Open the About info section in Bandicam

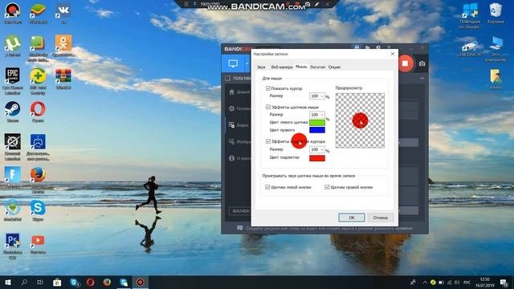tap(239, 158)
